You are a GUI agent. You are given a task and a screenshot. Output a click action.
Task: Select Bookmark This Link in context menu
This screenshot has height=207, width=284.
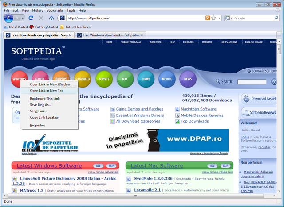(49, 99)
